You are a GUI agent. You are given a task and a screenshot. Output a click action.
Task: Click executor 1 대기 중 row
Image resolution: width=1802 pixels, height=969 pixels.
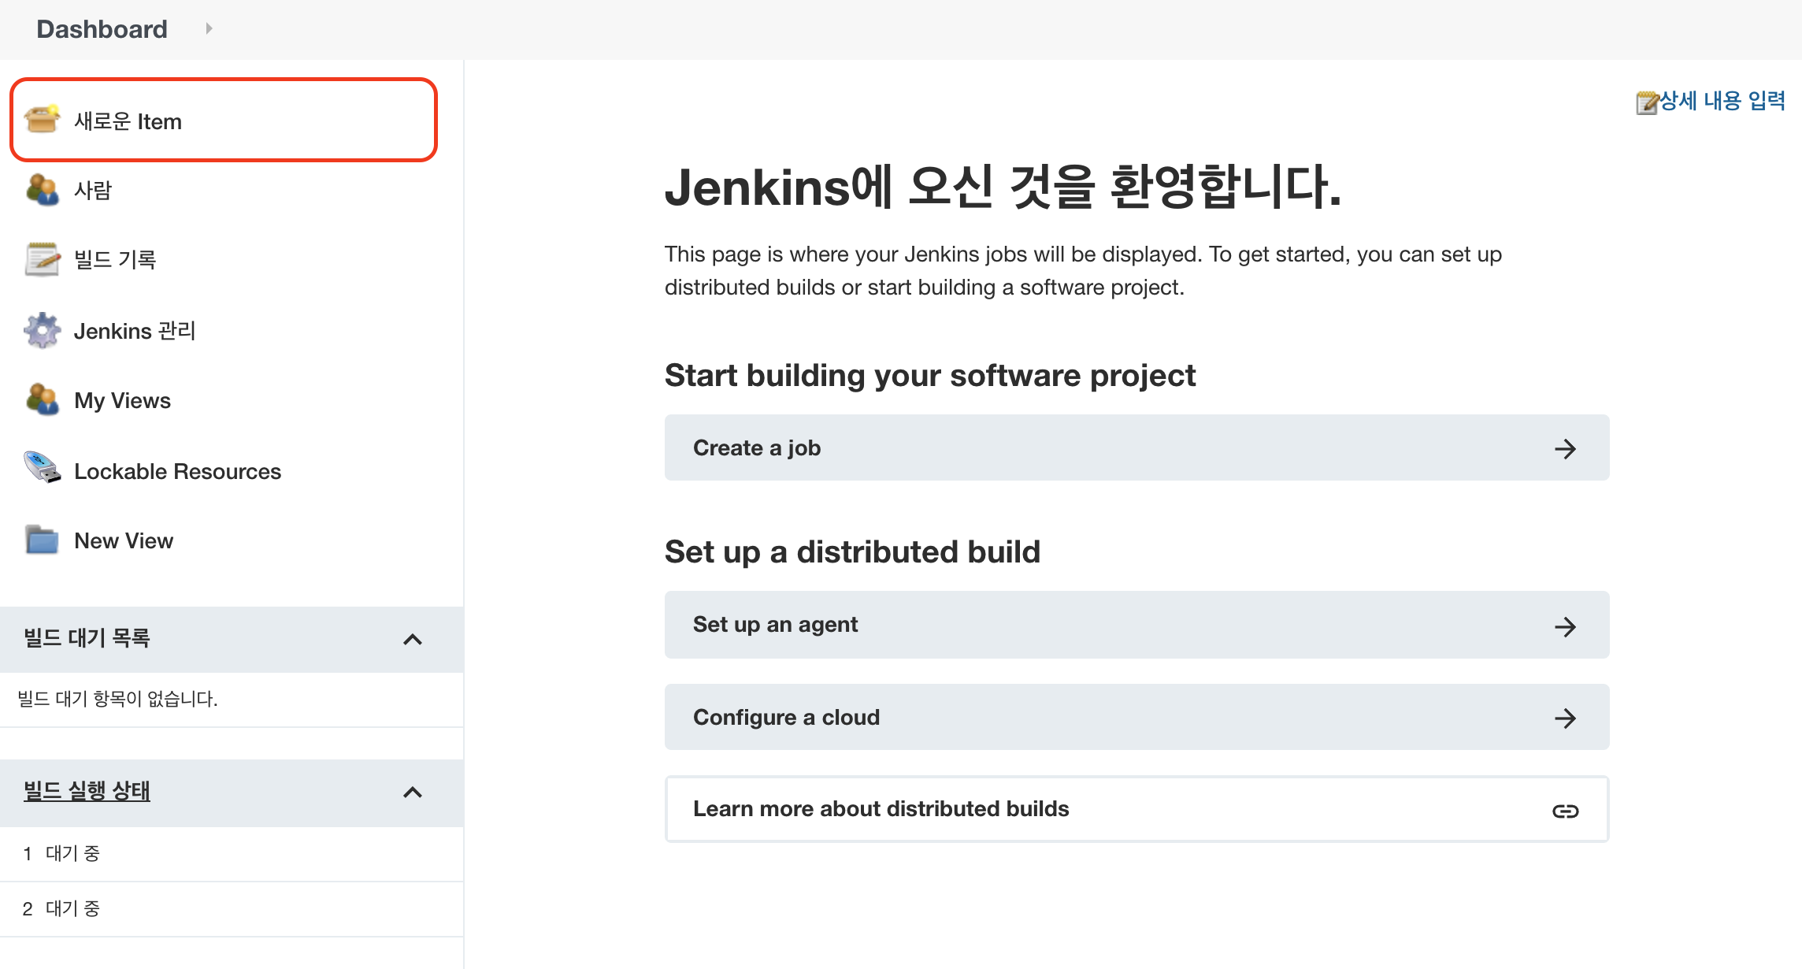coord(232,854)
